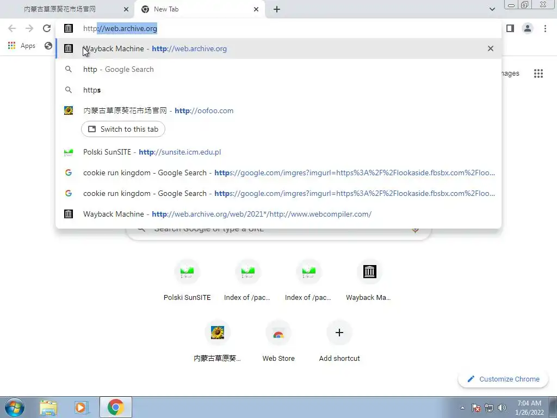Click the Switch to this tab button
The height and width of the screenshot is (418, 557).
tap(123, 129)
